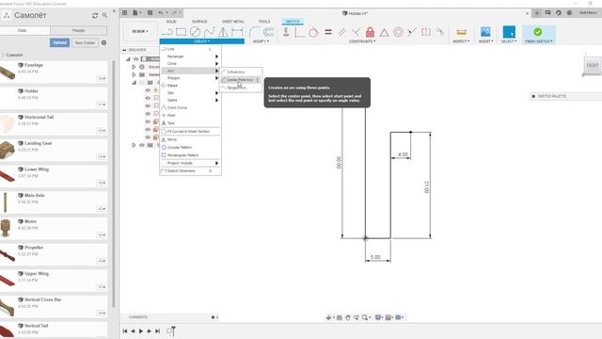Apply the Perpendicular constraint icon
The width and height of the screenshot is (602, 339).
click(356, 32)
